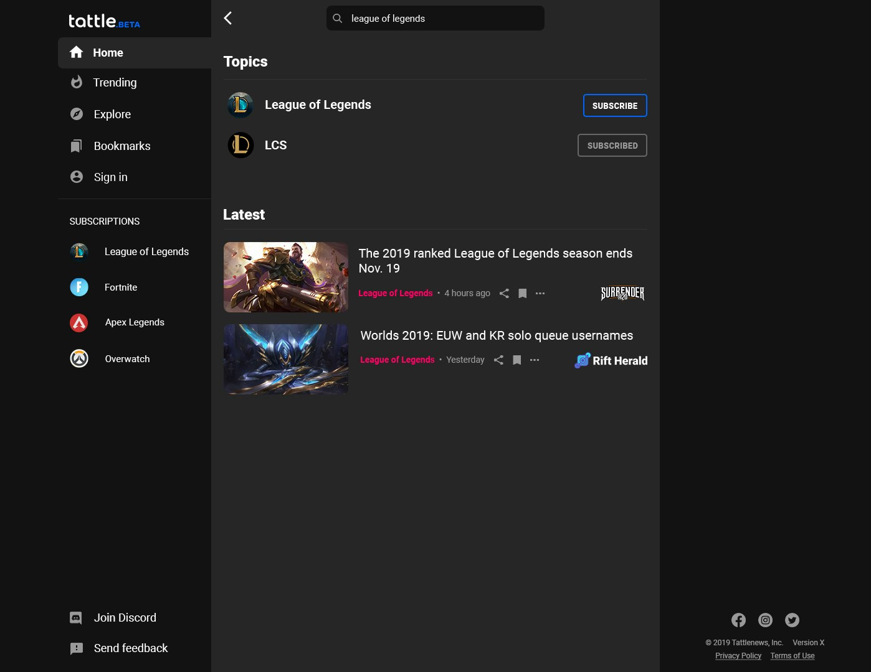Click the Surrender at 20 source logo
This screenshot has width=871, height=672.
pyautogui.click(x=622, y=293)
